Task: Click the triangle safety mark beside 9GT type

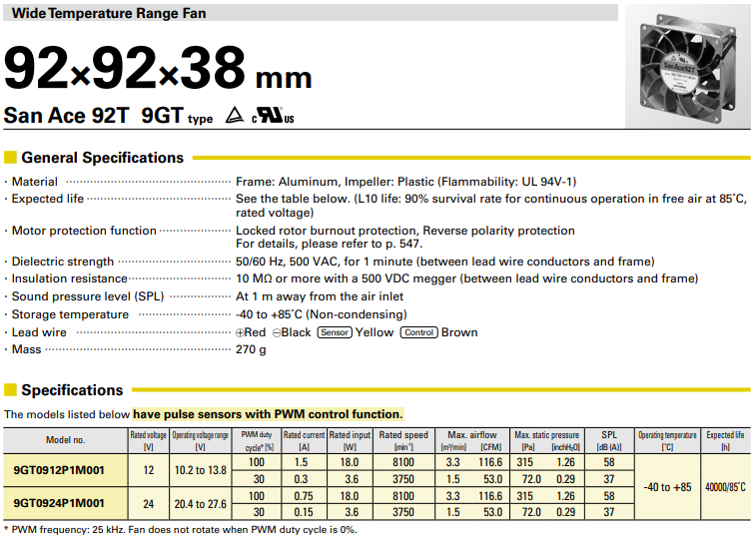Action: pyautogui.click(x=234, y=116)
